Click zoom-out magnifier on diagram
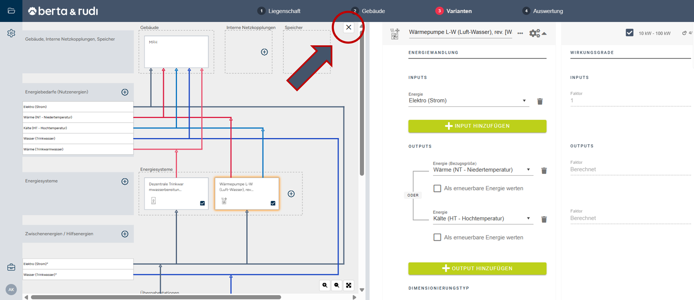This screenshot has width=694, height=300. [x=337, y=285]
